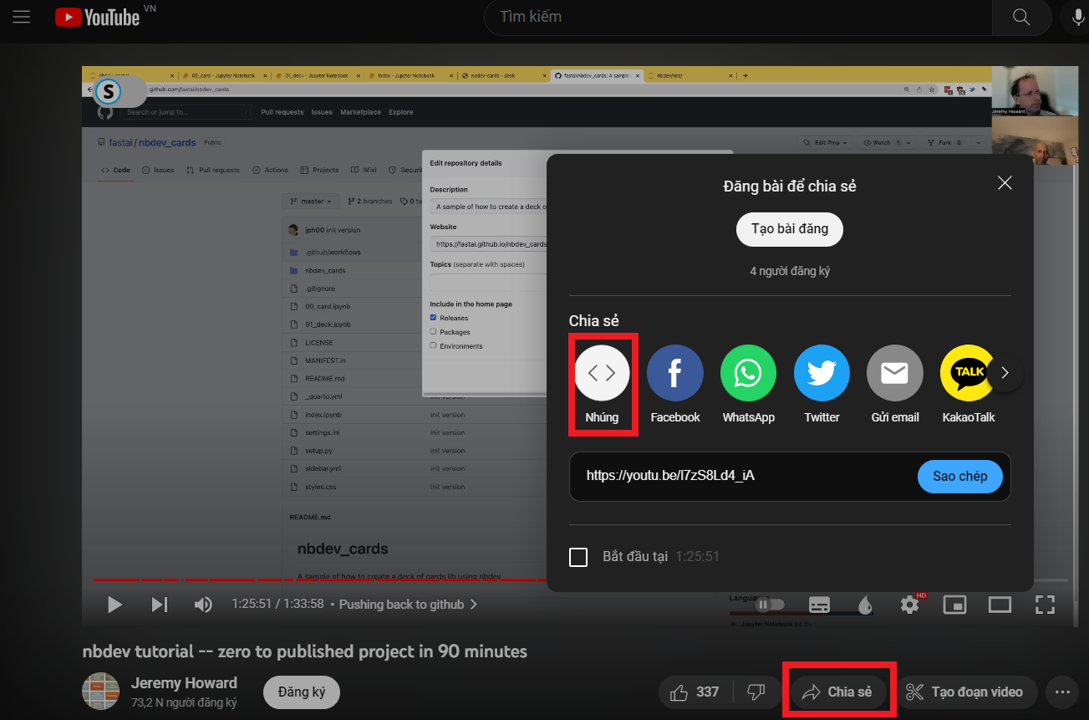Image resolution: width=1089 pixels, height=720 pixels.
Task: Switch to miniplayer mode
Action: 955,604
